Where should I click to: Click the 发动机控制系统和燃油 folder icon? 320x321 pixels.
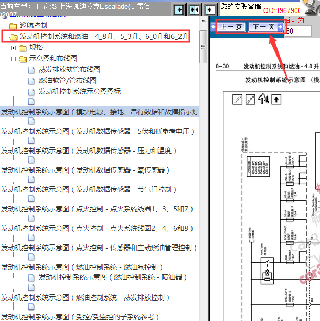coord(13,37)
